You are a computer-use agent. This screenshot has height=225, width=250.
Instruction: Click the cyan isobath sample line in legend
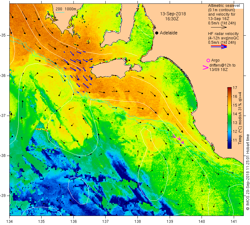[x=60, y=12]
